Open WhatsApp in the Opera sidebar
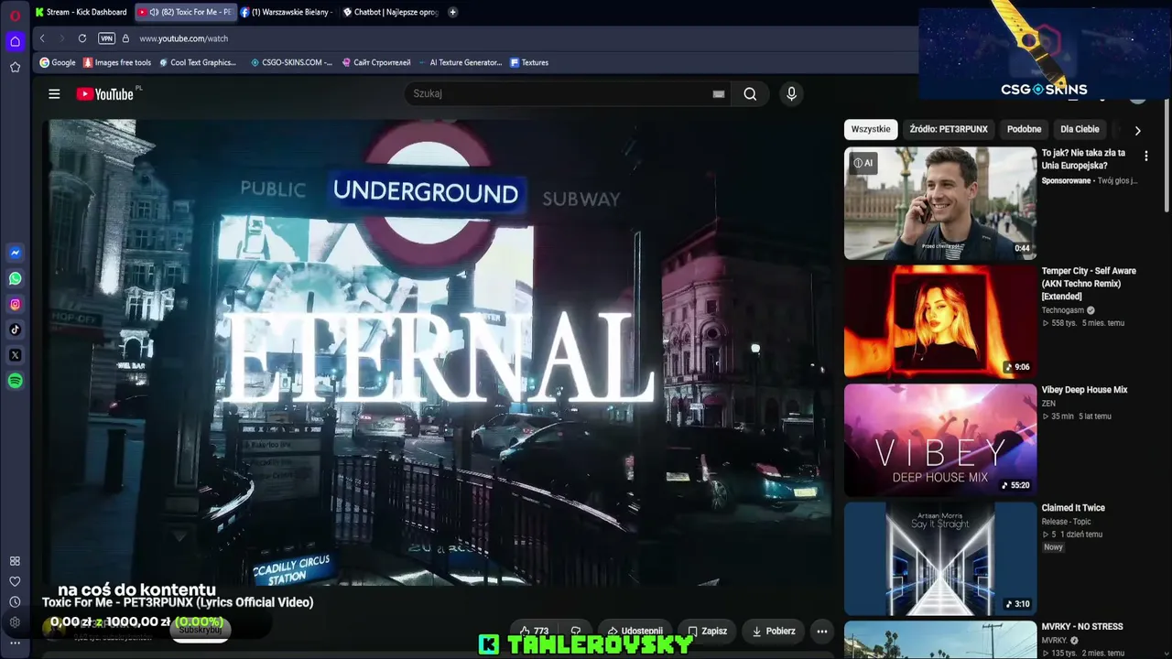1172x659 pixels. (15, 278)
